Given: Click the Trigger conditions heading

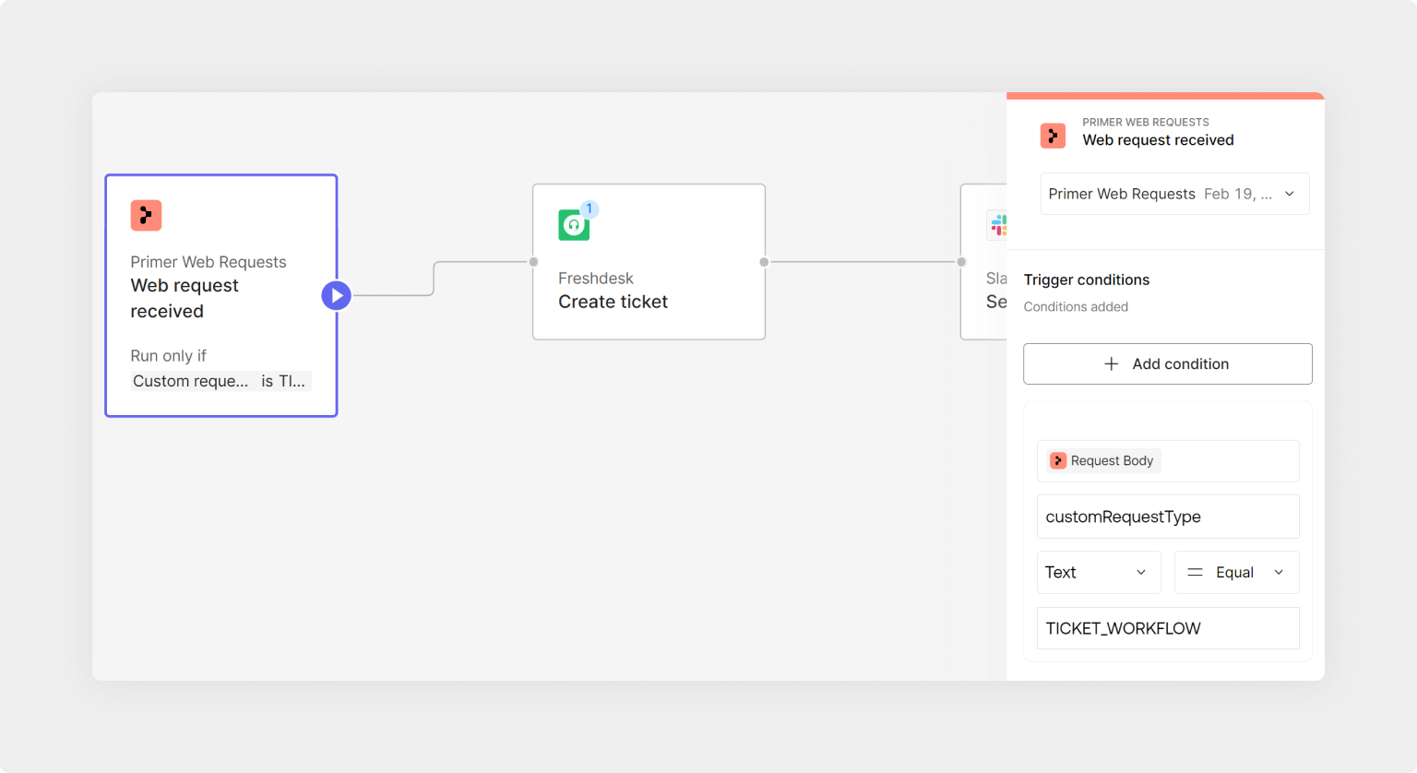Looking at the screenshot, I should coord(1087,279).
